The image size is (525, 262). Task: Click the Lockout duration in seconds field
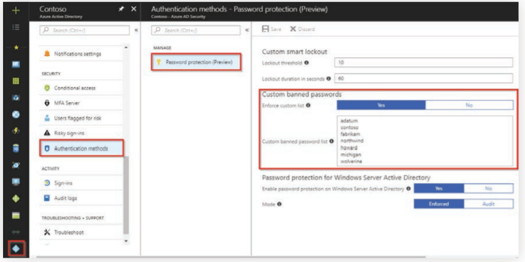[423, 78]
